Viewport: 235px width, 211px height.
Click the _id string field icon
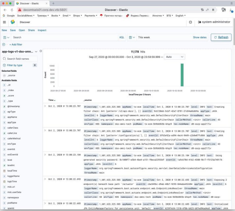click(x=4, y=85)
